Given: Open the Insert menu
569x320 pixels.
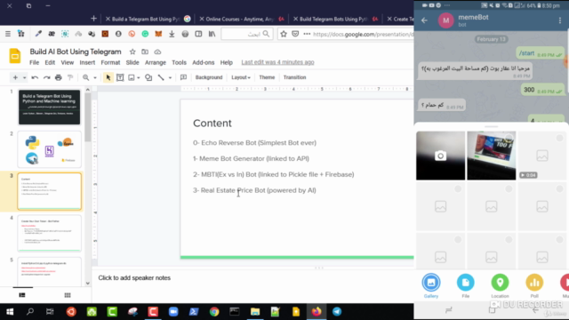Looking at the screenshot, I should click(x=87, y=62).
